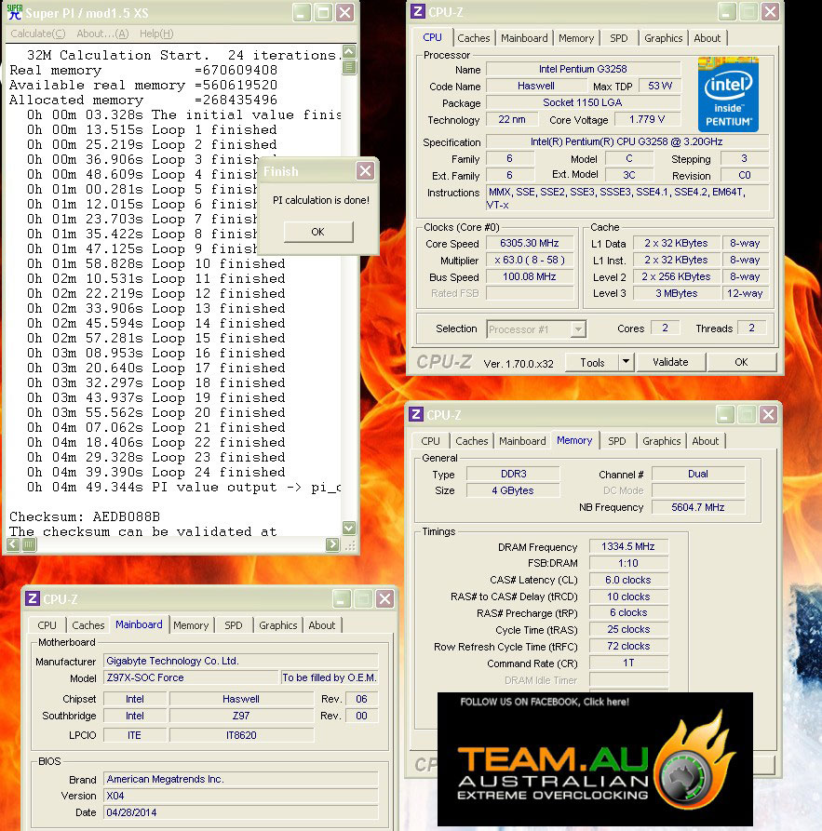Screen dimensions: 822x831
Task: Select Graphics tab in CPU-Z Mainboard window
Action: click(278, 625)
